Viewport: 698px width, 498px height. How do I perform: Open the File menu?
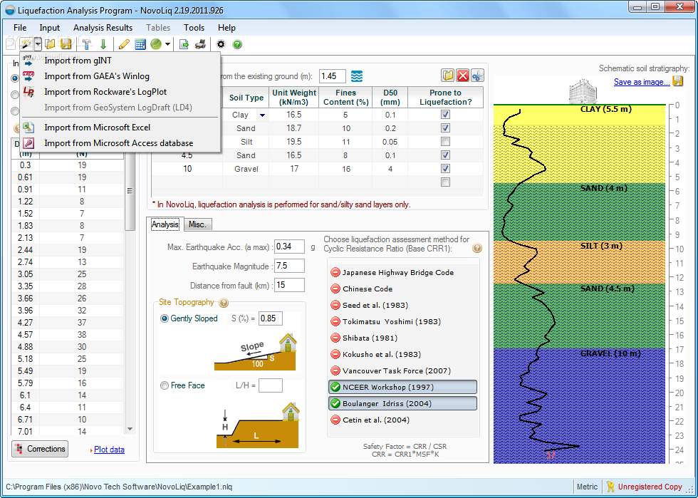[x=20, y=28]
